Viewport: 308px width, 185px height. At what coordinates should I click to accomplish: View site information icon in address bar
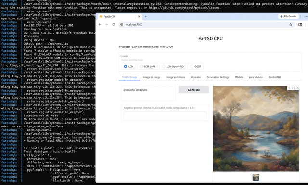pyautogui.click(x=122, y=24)
